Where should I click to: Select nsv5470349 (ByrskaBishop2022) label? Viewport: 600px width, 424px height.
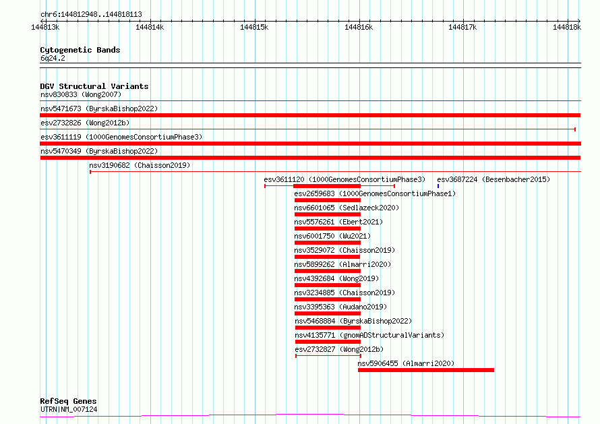pos(99,151)
